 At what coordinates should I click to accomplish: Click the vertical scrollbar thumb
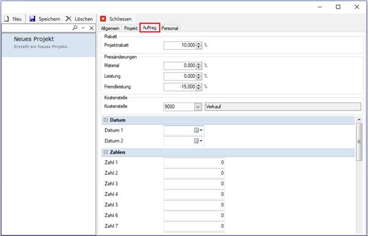359,141
